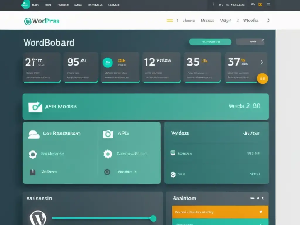Open the APIB Modss banner
Screen dimensions: 300x225
tap(146, 107)
